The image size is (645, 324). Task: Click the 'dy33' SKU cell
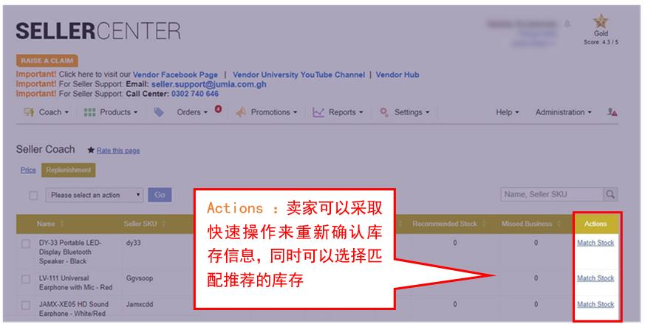tap(134, 243)
